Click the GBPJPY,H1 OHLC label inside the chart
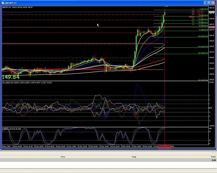The image size is (217, 173). 17,7
